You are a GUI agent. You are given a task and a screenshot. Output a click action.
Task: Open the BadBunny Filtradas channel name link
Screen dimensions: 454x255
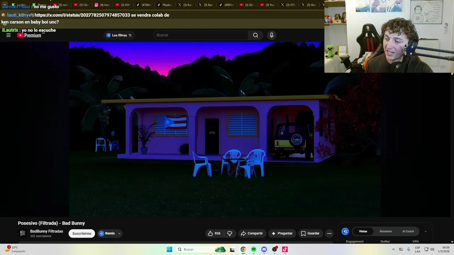tap(46, 231)
